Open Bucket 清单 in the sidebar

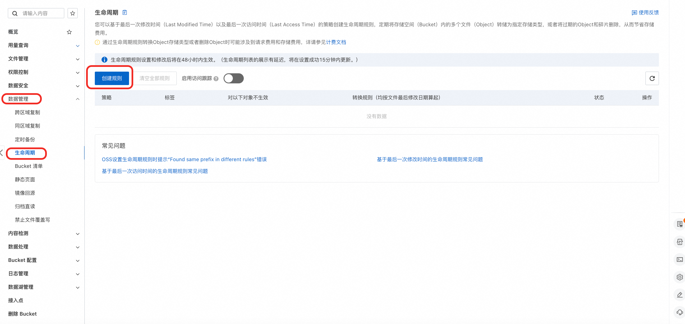pos(29,166)
